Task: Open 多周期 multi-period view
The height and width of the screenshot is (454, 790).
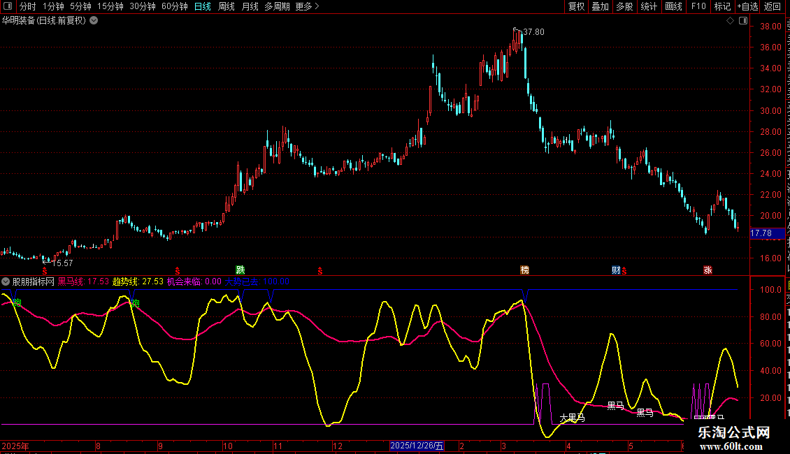Action: click(x=277, y=6)
